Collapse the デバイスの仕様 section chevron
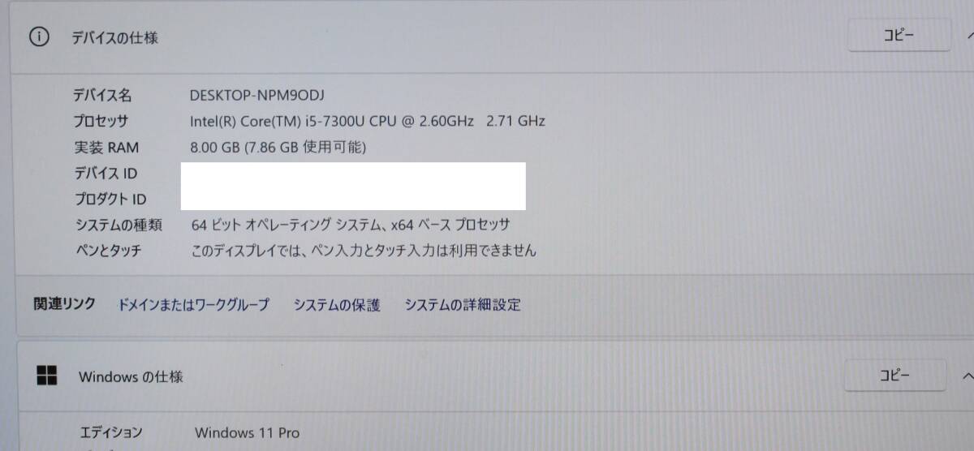This screenshot has width=974, height=451. (969, 36)
